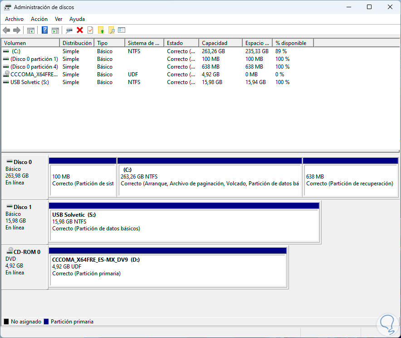Select the (C:) 263,26 GB NTFS partition block
Viewport: 401px width, 338px height.
[210, 180]
